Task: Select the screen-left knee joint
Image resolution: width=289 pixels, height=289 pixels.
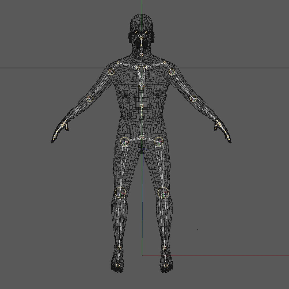Action: click(120, 193)
